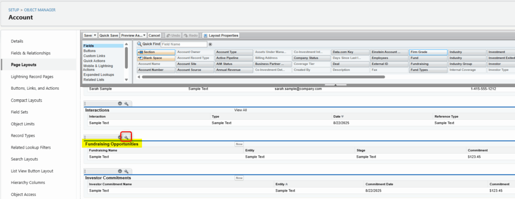Open the Save dropdown arrow
The height and width of the screenshot is (199, 515).
(x=95, y=35)
